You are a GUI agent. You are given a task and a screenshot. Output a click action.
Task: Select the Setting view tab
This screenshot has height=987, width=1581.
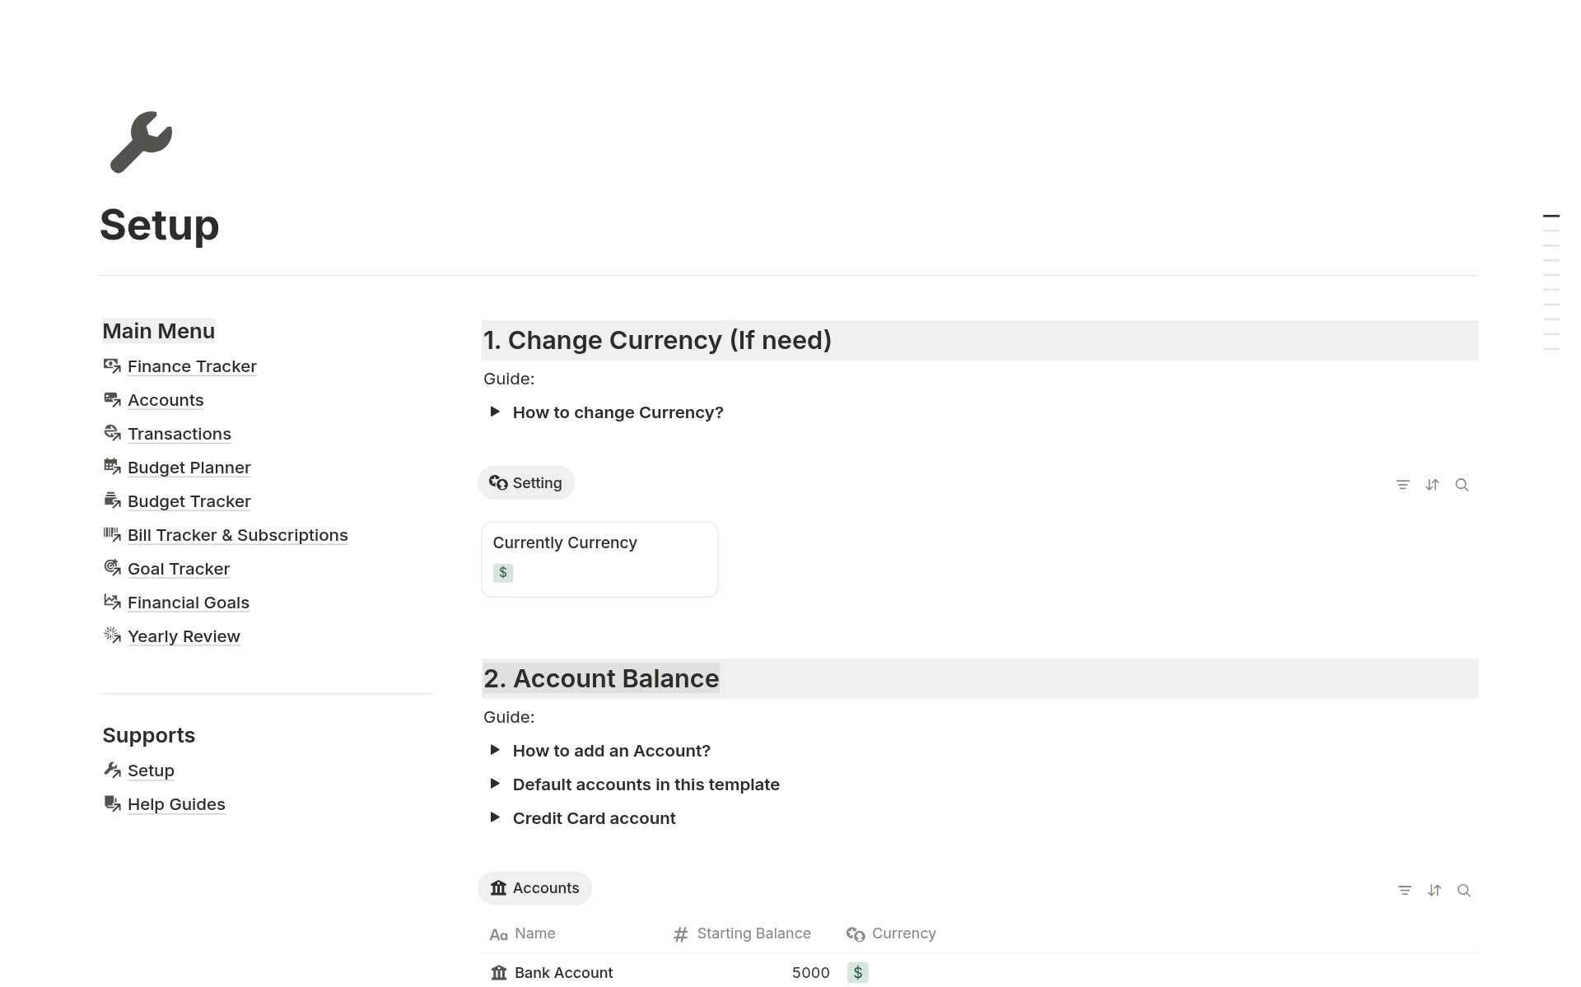point(526,483)
